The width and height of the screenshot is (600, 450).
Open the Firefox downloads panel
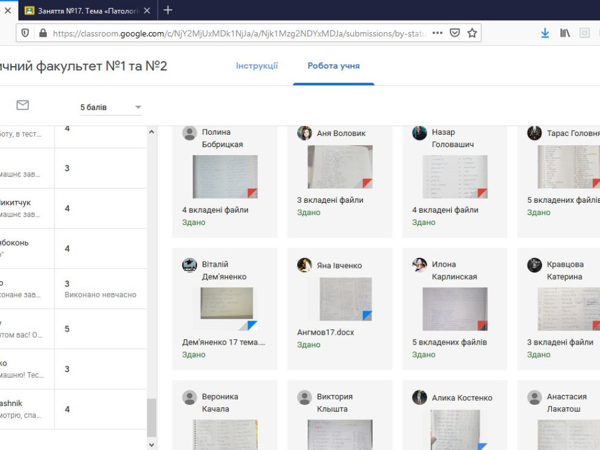(x=545, y=33)
